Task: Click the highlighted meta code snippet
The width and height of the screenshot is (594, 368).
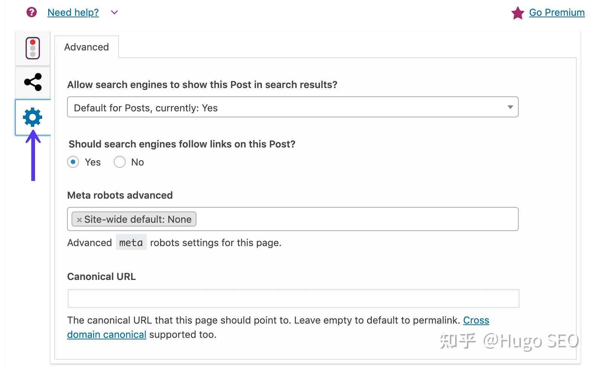Action: click(x=131, y=242)
